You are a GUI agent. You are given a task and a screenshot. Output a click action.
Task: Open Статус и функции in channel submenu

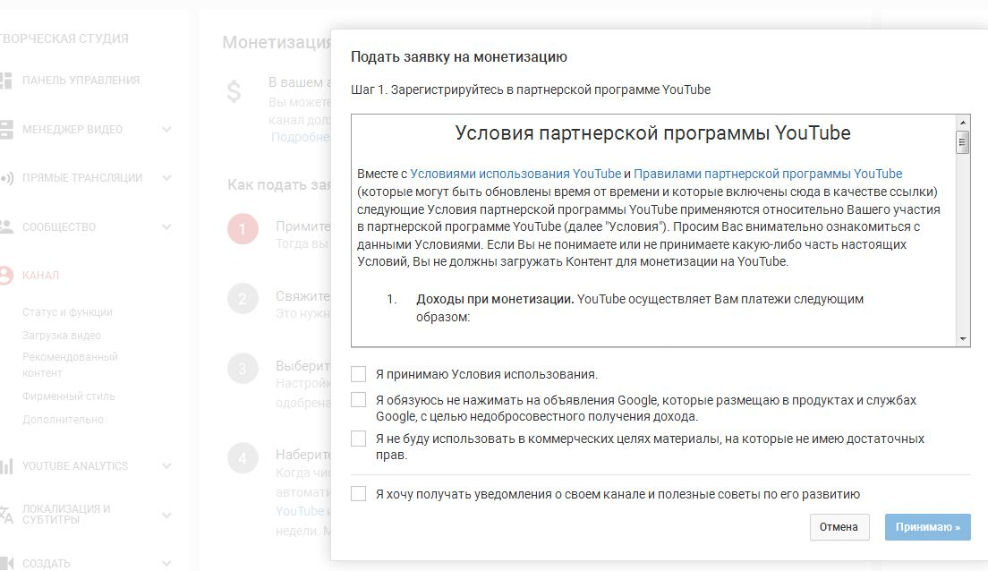coord(68,312)
